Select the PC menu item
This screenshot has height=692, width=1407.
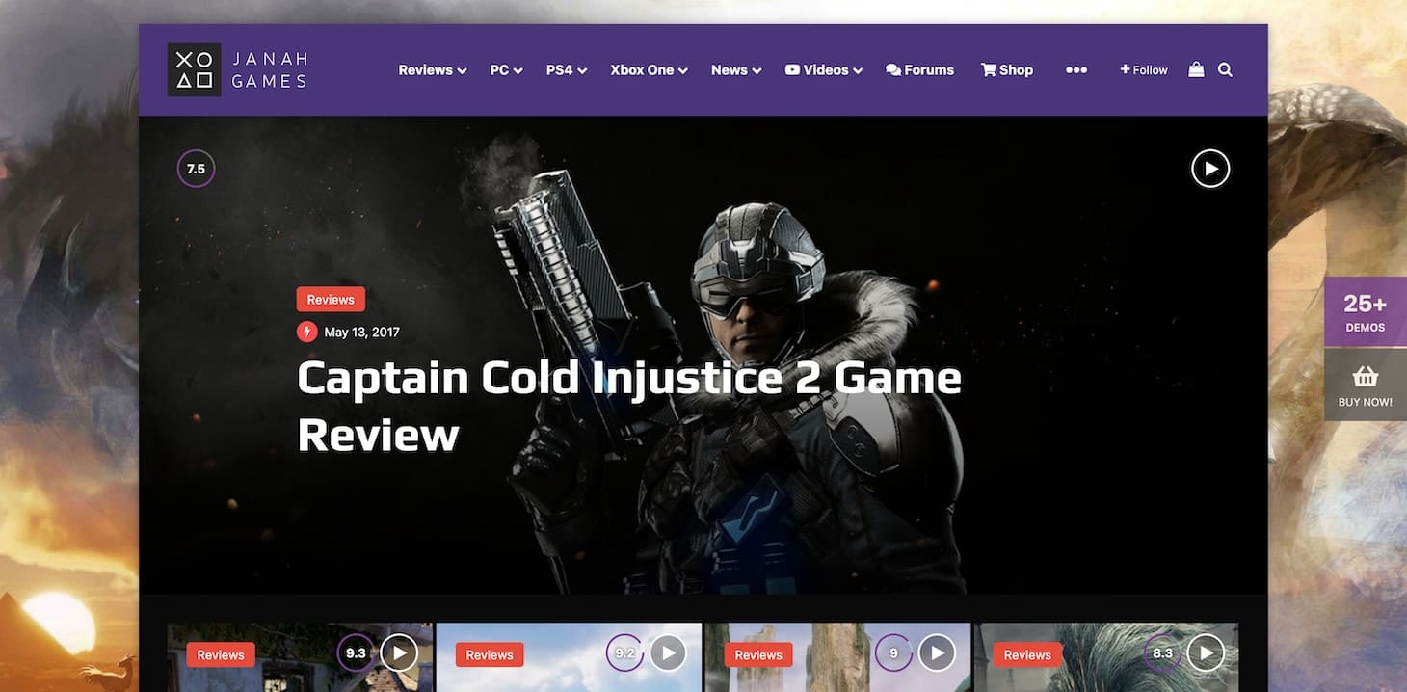pyautogui.click(x=504, y=69)
